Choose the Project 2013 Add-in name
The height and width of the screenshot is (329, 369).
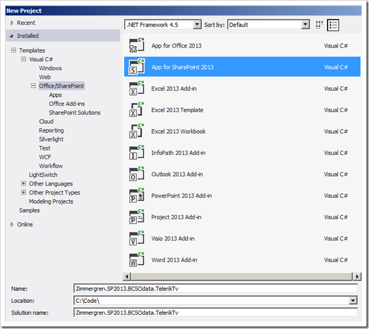pyautogui.click(x=176, y=217)
